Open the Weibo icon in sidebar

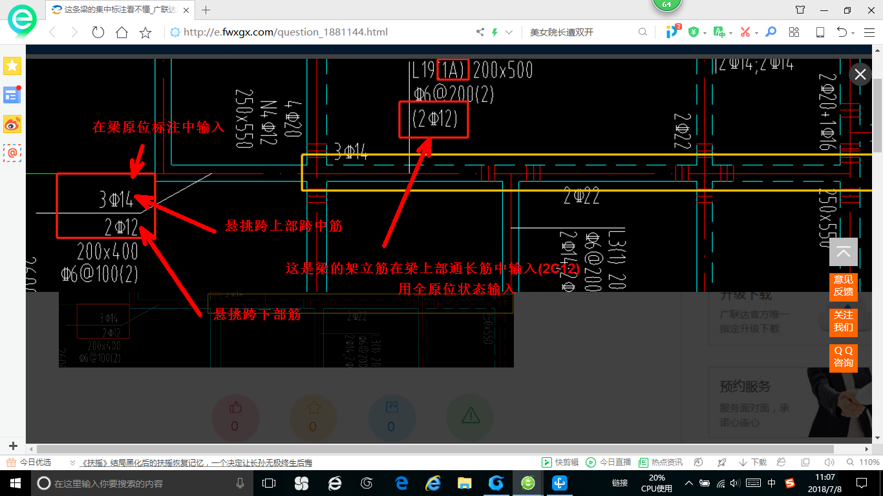(x=12, y=124)
